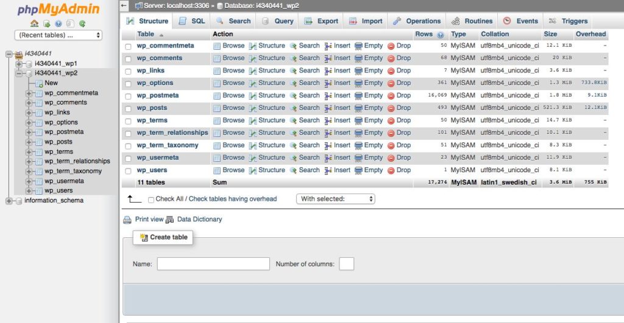The image size is (624, 323).
Task: Tick the wp_users row checkbox
Action: [x=128, y=171]
